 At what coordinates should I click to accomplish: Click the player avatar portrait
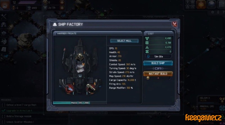point(5,4)
